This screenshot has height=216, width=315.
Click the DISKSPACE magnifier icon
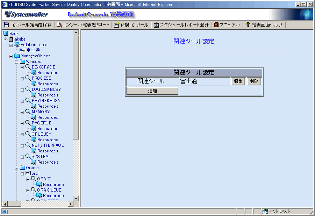click(28, 67)
